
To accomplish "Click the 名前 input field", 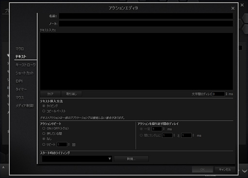I will click(146, 16).
